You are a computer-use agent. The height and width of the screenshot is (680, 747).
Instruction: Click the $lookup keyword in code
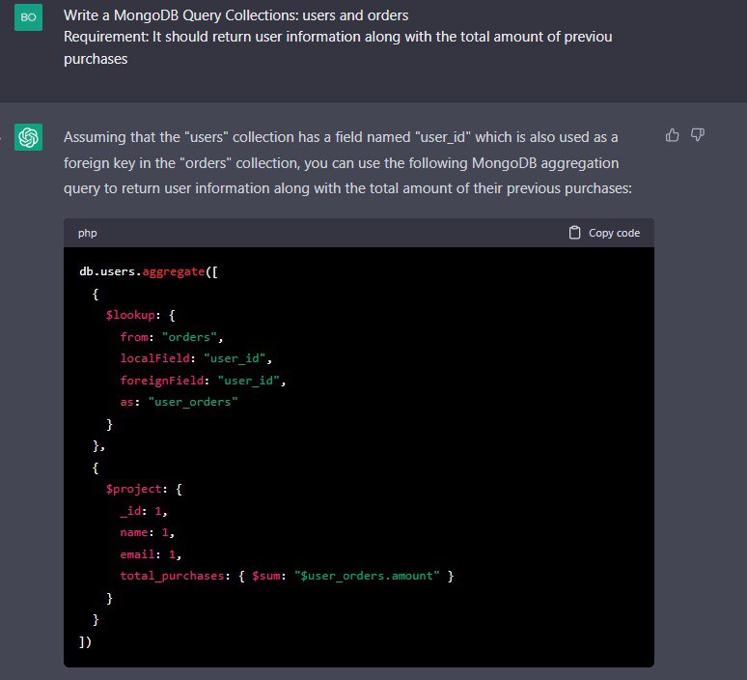pyautogui.click(x=130, y=315)
